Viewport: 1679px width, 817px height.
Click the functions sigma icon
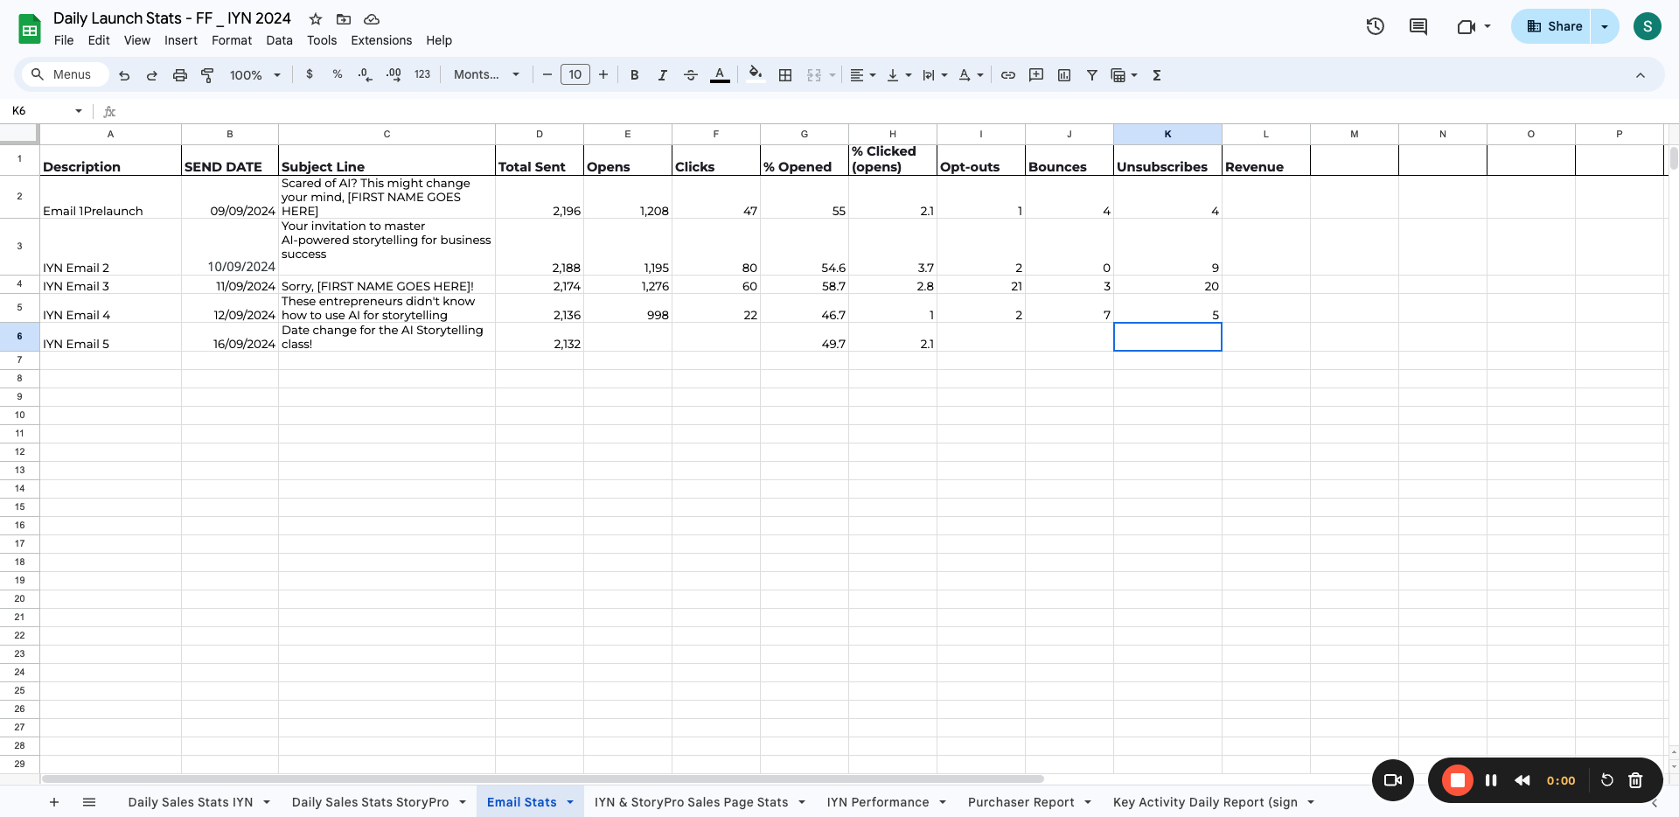[1157, 75]
